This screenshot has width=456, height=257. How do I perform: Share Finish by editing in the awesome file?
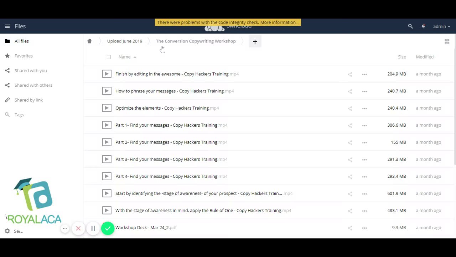tap(350, 74)
